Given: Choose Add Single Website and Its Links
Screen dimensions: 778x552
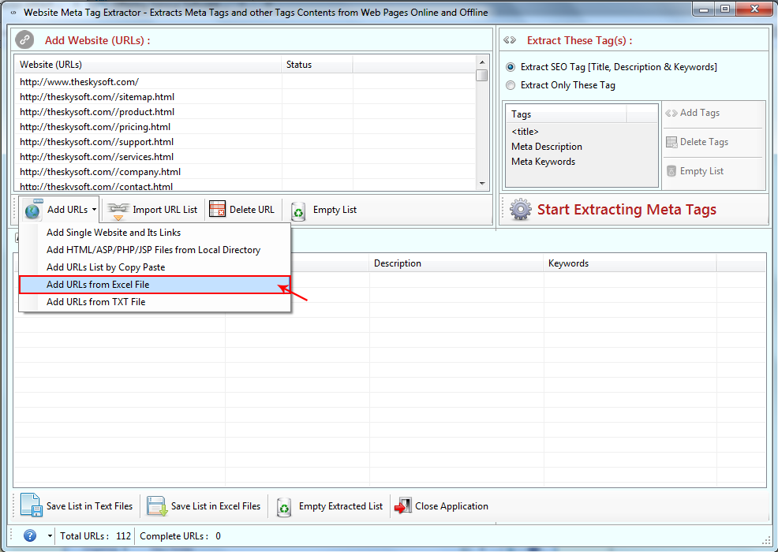Looking at the screenshot, I should [155, 233].
